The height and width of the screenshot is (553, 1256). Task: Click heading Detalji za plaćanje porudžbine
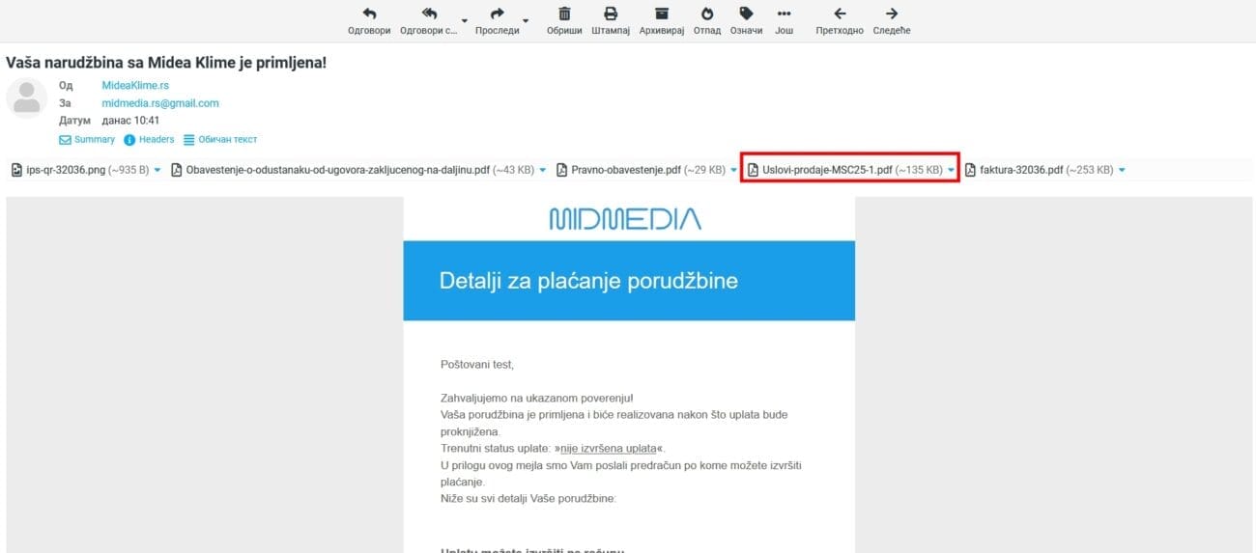(x=588, y=281)
